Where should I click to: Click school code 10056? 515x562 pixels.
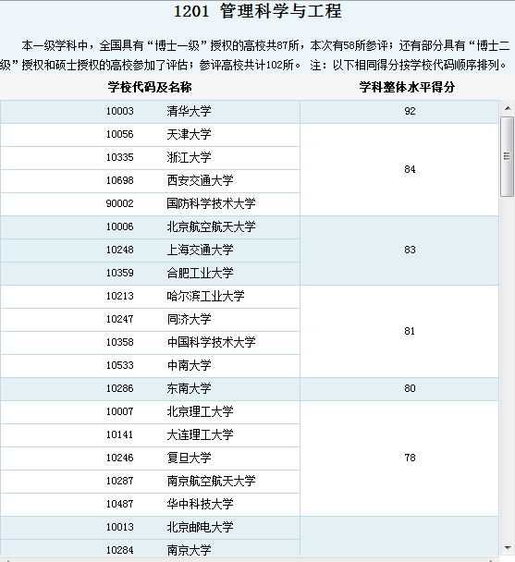click(120, 134)
